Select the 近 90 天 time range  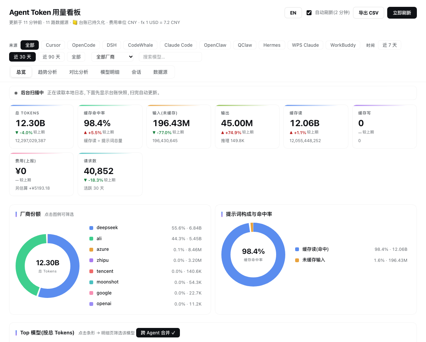point(51,57)
